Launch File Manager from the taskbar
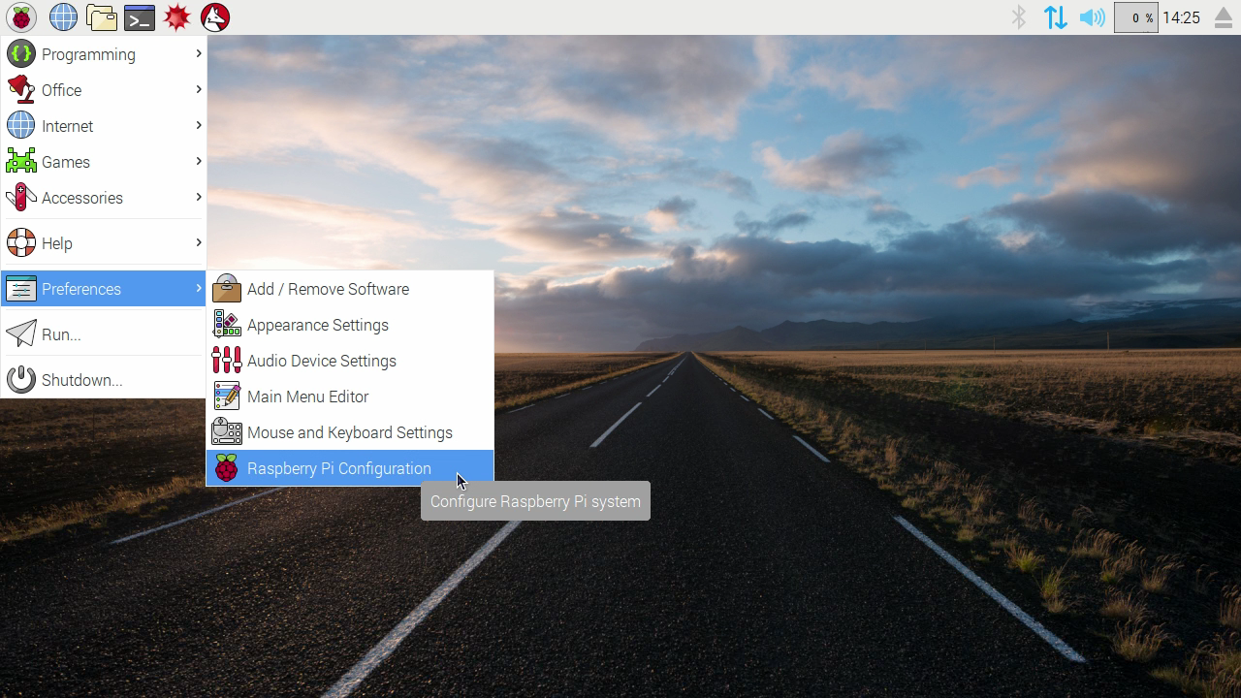 [x=101, y=17]
